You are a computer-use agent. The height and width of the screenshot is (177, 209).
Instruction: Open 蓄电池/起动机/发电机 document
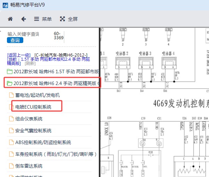pos(37,95)
